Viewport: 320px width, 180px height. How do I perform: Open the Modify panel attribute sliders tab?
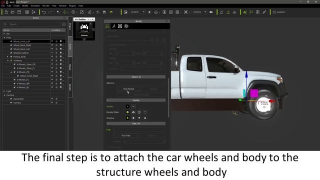pos(107,26)
